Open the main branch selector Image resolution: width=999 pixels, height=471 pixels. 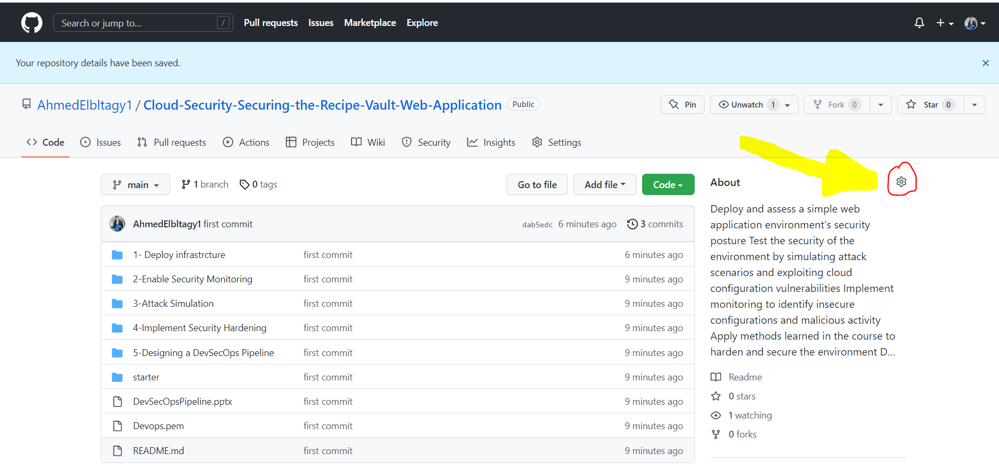click(135, 184)
